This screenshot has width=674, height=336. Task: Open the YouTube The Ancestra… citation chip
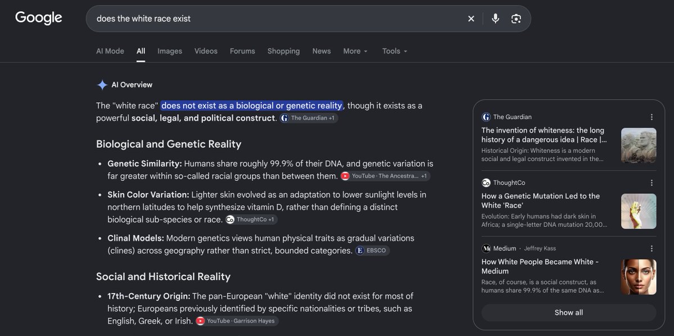coord(385,176)
